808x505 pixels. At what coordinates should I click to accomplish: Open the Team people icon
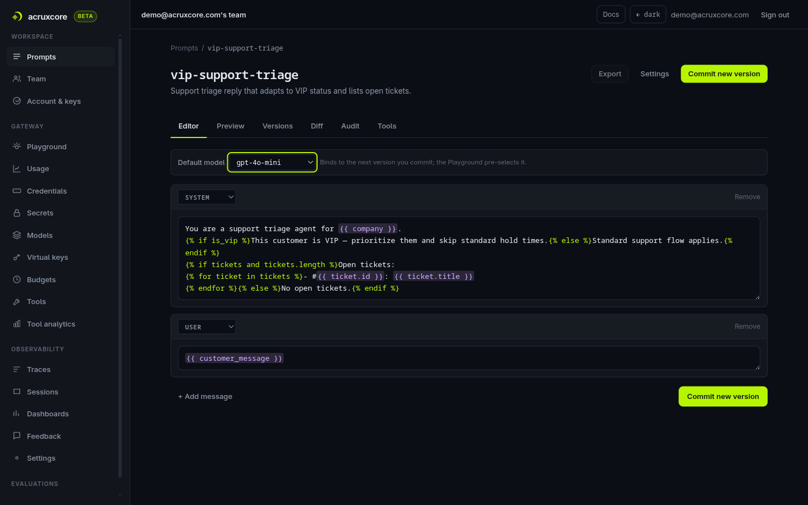coord(17,79)
